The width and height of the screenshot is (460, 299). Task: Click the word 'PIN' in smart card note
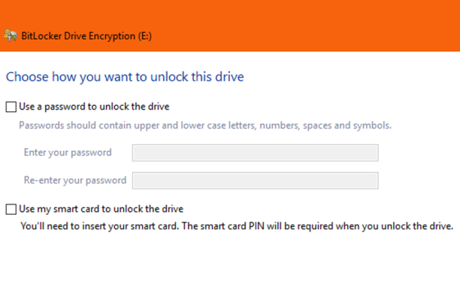(x=256, y=226)
